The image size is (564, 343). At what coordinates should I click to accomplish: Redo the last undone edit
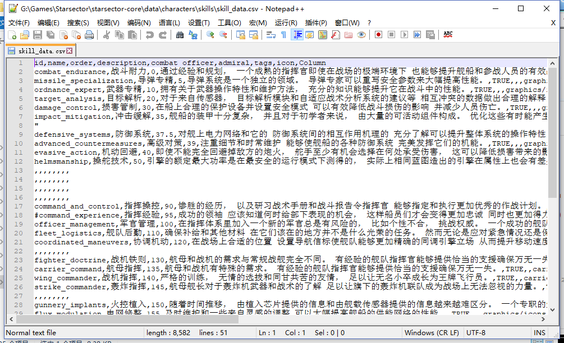pyautogui.click(x=163, y=34)
